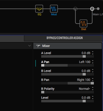Click the split node before Dist path
Image resolution: width=103 pixels, height=111 pixels.
coord(75,9)
